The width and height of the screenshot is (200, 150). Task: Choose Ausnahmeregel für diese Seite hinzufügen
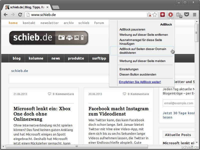(x=141, y=42)
